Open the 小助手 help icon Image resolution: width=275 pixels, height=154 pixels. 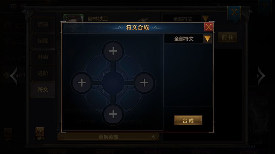pyautogui.click(x=40, y=134)
